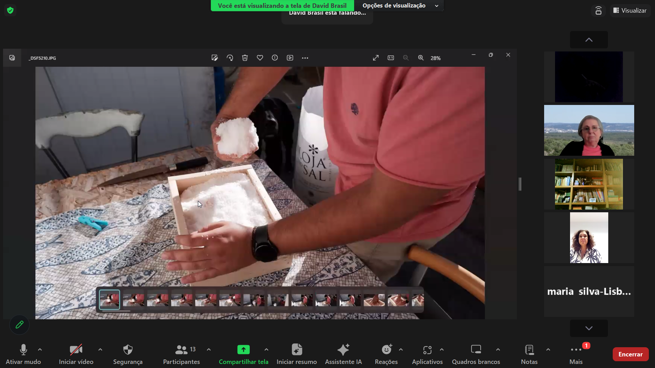Open the annotation pencil tool
The width and height of the screenshot is (655, 368).
[19, 325]
